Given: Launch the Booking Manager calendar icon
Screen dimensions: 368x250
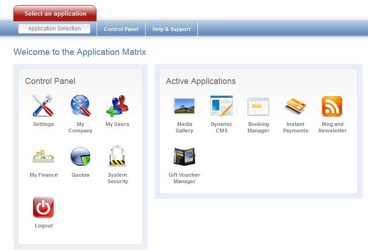Looking at the screenshot, I should click(258, 106).
